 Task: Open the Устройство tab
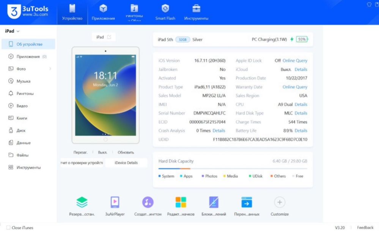click(x=72, y=12)
